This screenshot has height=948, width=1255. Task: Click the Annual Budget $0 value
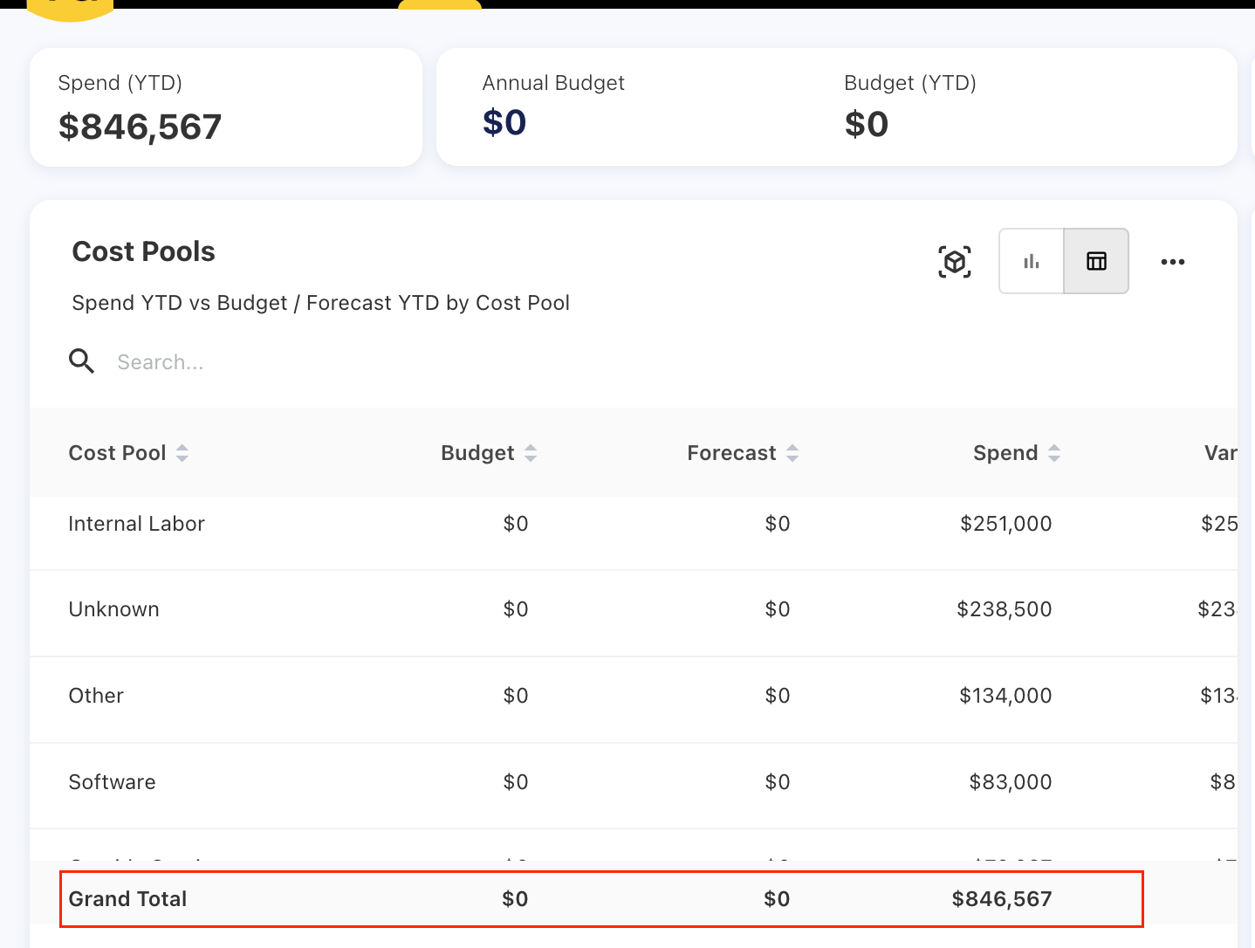click(504, 123)
